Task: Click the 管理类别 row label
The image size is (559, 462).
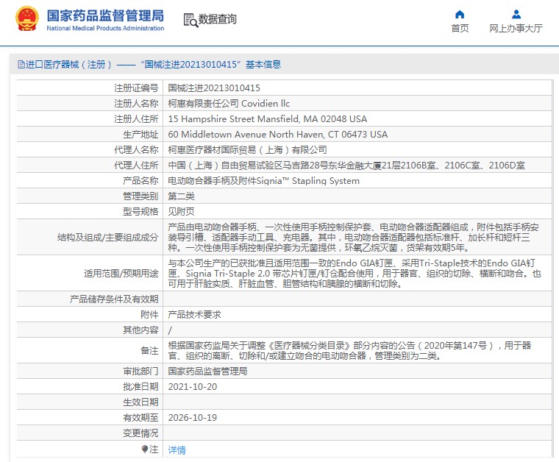Action: click(x=140, y=196)
